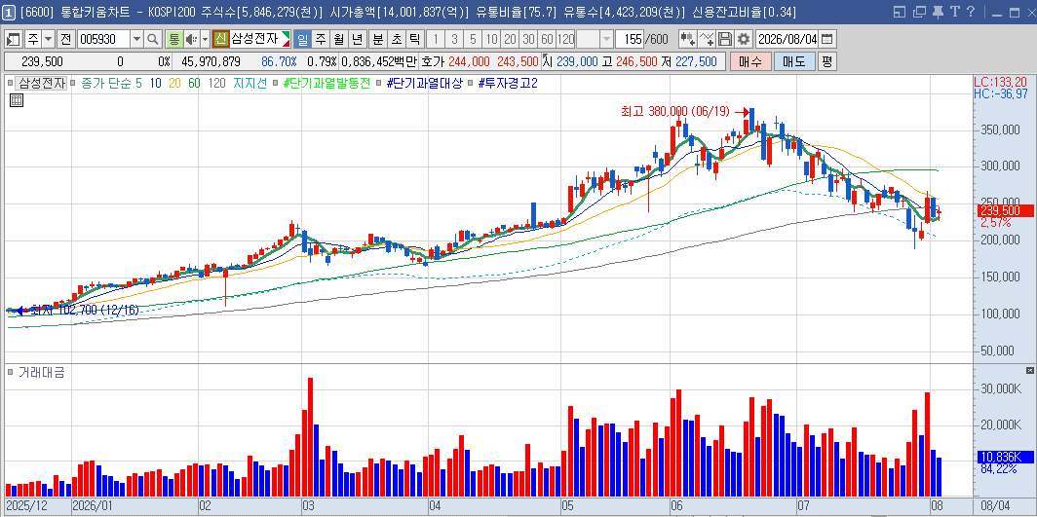This screenshot has width=1037, height=517.
Task: Select the 분 minute period tab
Action: (x=377, y=39)
